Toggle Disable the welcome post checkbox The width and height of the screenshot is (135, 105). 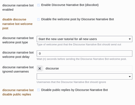pos(39,19)
